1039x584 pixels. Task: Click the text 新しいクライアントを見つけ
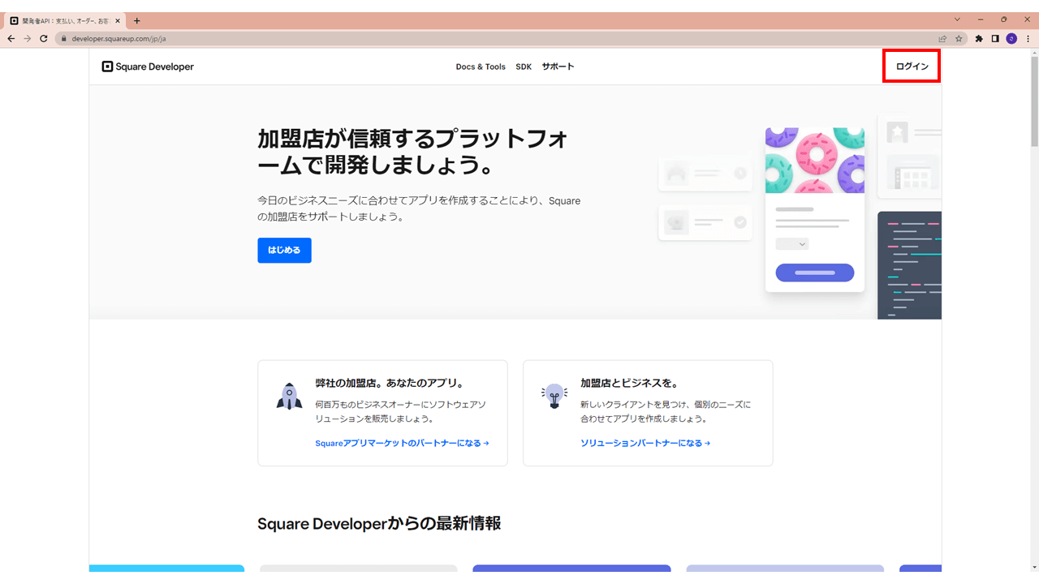point(666,411)
